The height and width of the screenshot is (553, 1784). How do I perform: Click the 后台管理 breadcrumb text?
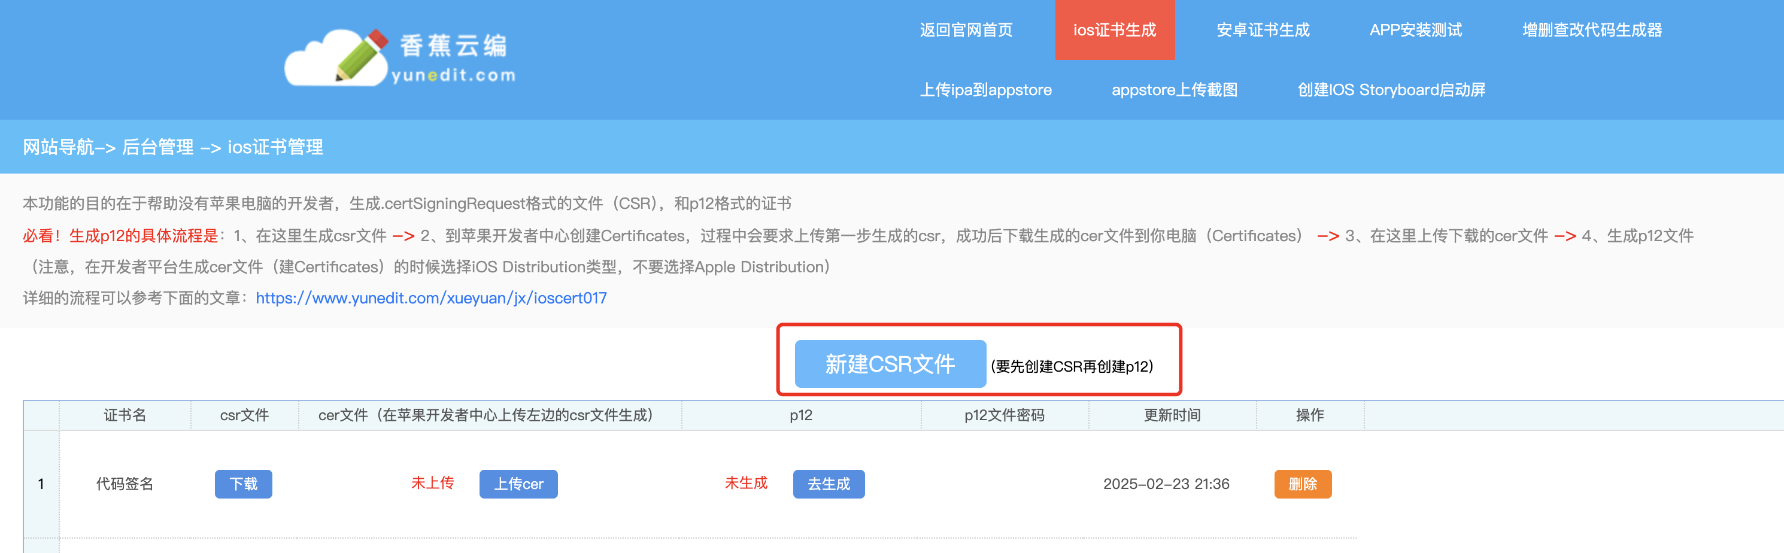click(x=157, y=147)
